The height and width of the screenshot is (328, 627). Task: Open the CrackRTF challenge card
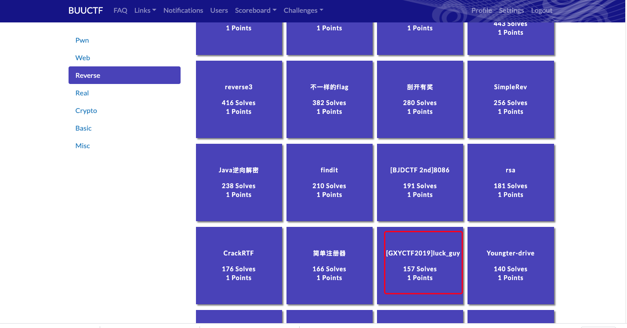pyautogui.click(x=239, y=265)
